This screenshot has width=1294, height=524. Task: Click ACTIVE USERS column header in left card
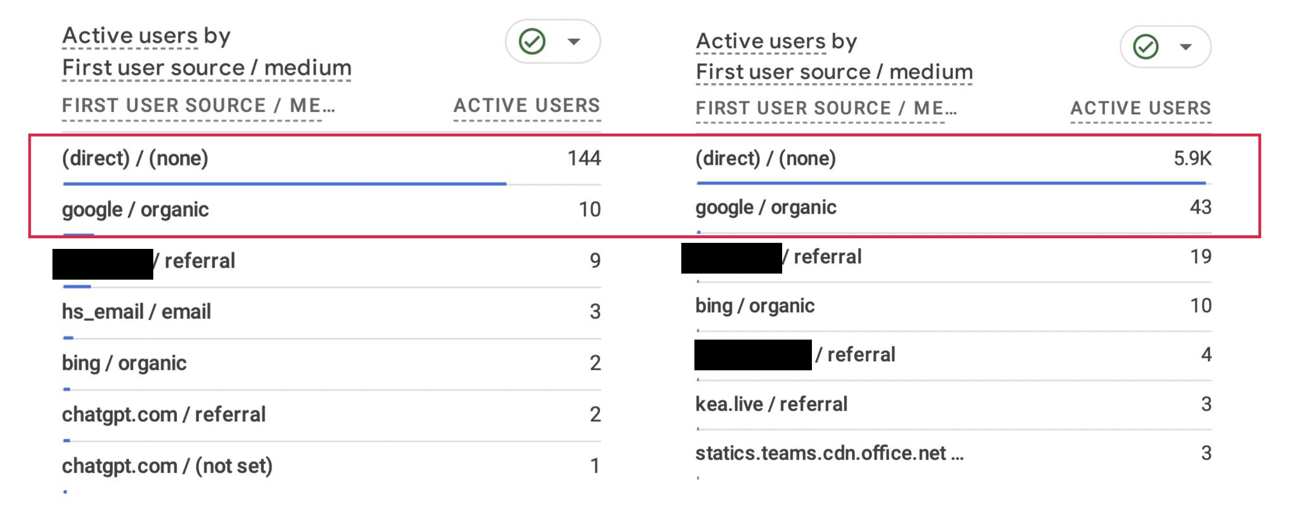coord(527,106)
